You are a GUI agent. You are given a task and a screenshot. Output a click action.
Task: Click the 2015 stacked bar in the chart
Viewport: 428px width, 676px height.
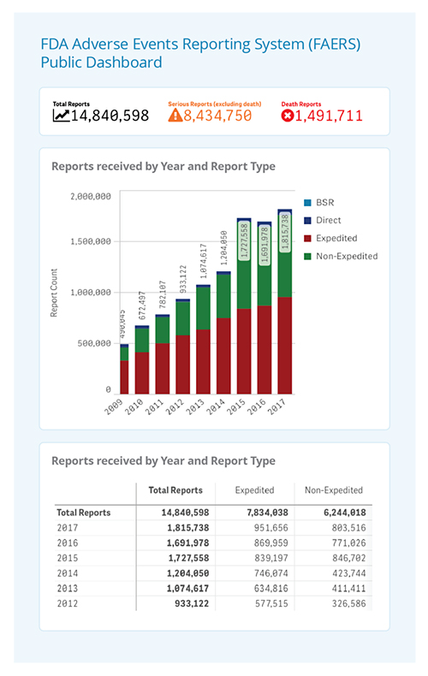coord(244,306)
